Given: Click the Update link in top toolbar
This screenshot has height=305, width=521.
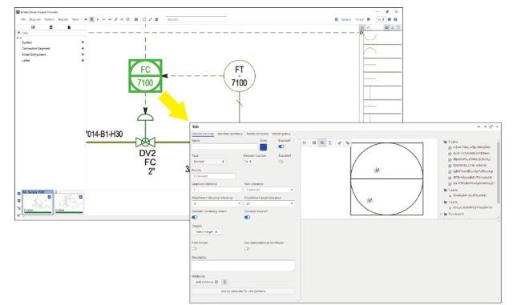Looking at the screenshot, I should 346,19.
